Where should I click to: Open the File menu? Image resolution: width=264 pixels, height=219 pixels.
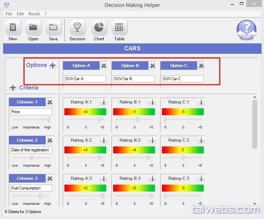(9, 14)
